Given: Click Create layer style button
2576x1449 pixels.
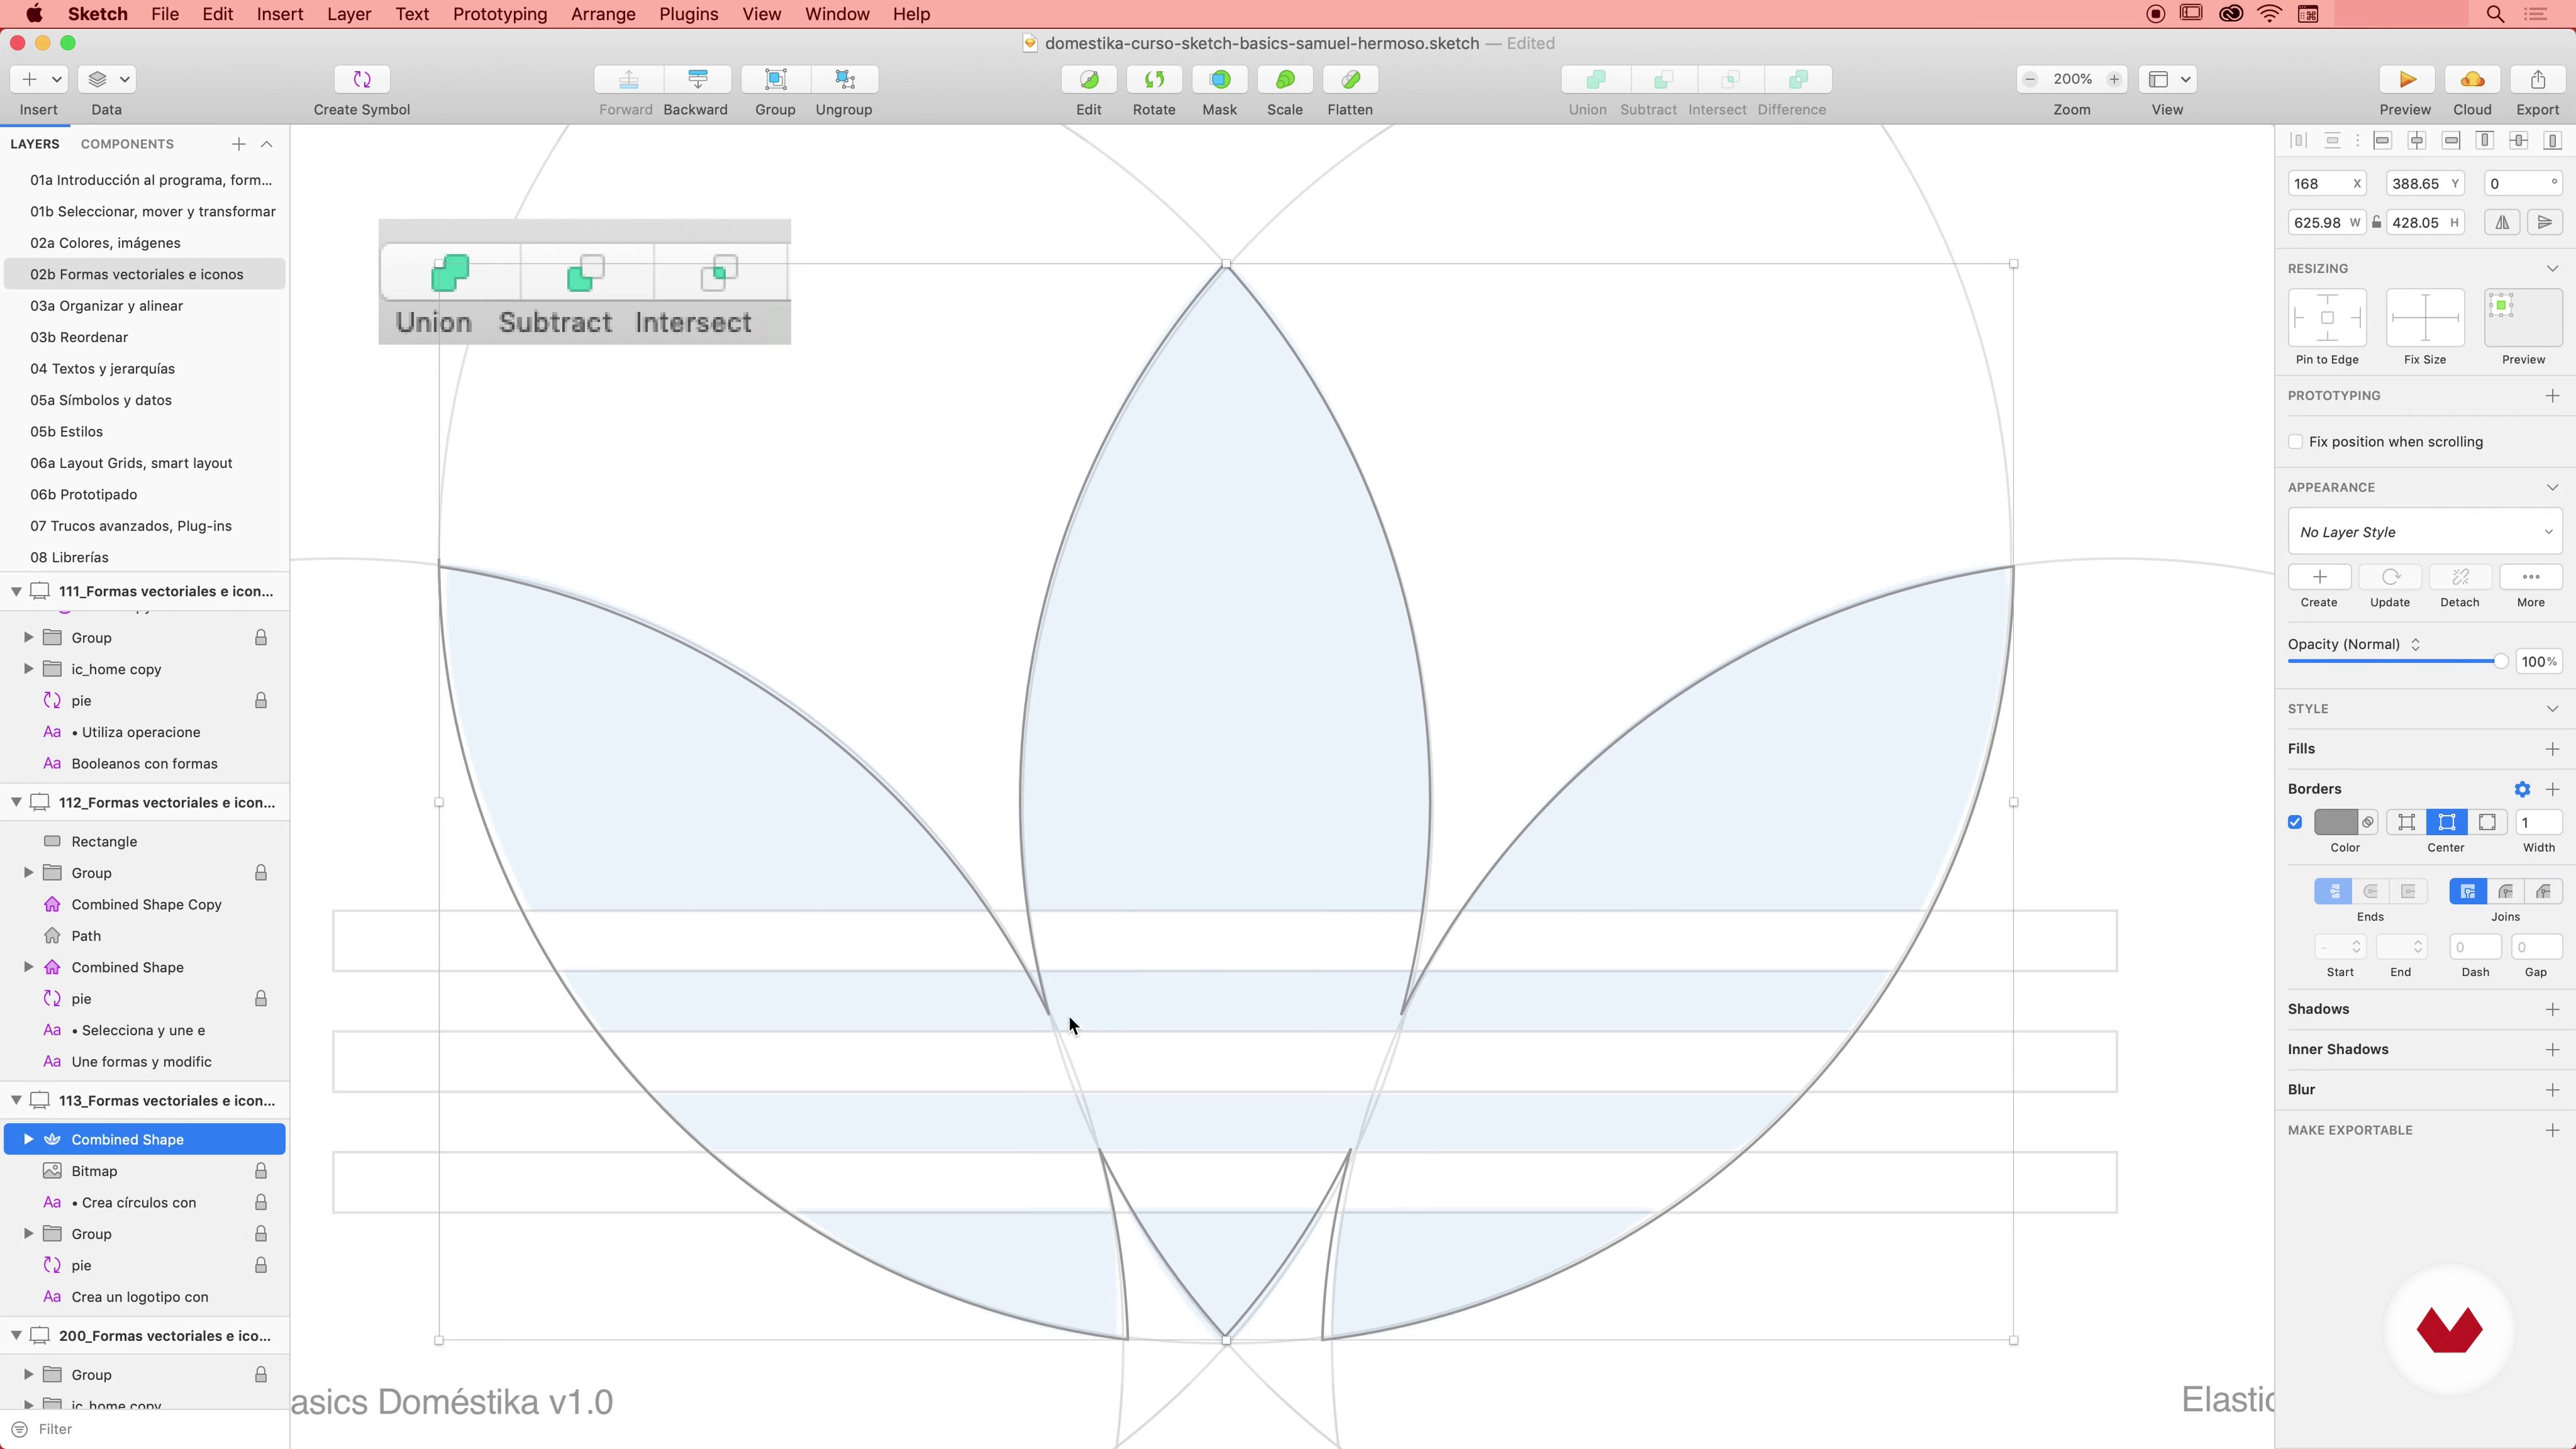Looking at the screenshot, I should tap(2319, 577).
